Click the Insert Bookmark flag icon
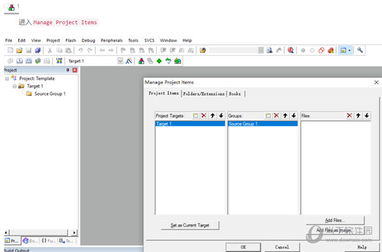Screen dimensions: 382x252 click(x=123, y=50)
